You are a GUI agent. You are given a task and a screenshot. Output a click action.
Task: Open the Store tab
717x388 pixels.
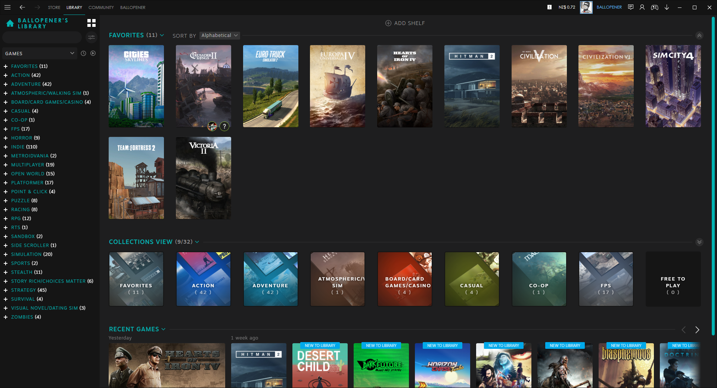tap(54, 7)
